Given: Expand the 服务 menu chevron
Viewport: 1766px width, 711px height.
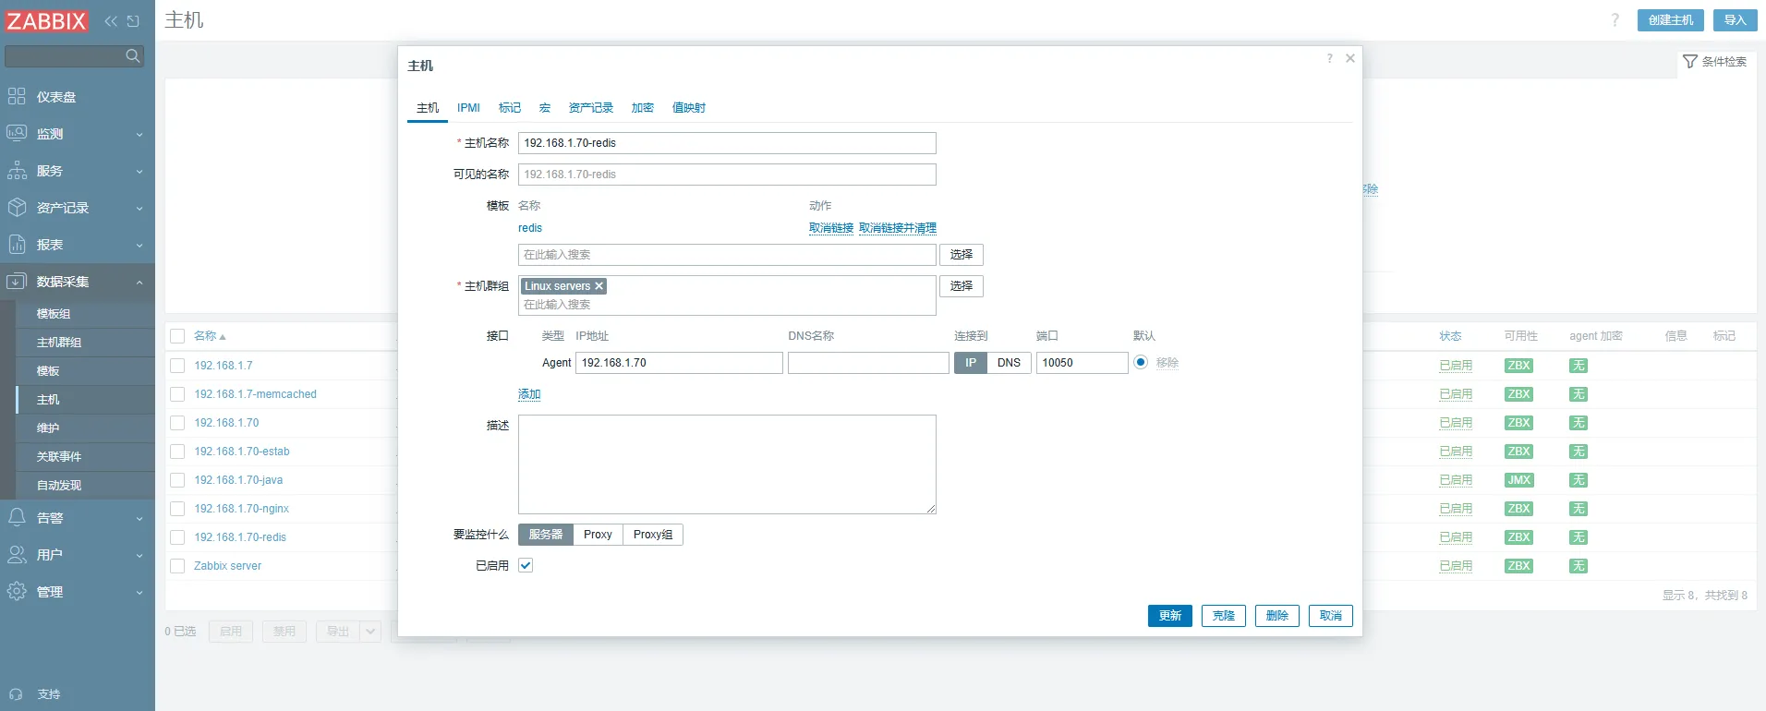Looking at the screenshot, I should click(x=139, y=172).
